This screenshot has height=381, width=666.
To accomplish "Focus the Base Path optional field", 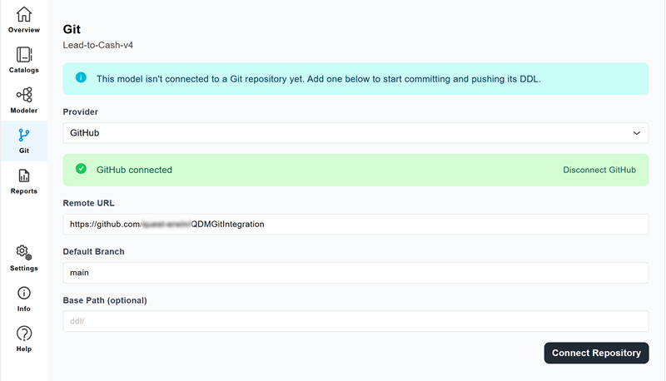I will [x=355, y=321].
